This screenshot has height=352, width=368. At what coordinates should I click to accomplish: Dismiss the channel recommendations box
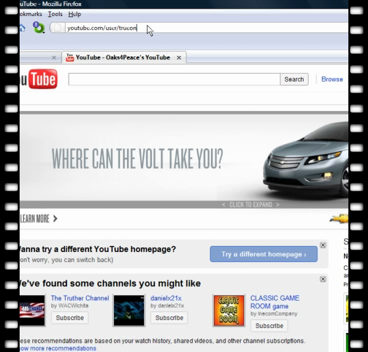click(x=323, y=279)
